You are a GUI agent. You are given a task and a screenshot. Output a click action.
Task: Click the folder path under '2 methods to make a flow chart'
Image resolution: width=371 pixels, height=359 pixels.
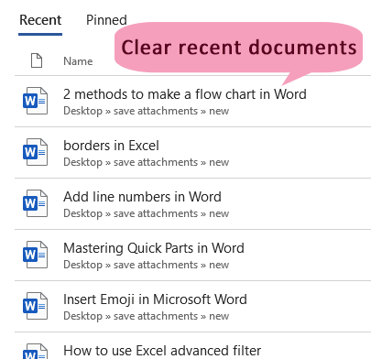tap(146, 111)
